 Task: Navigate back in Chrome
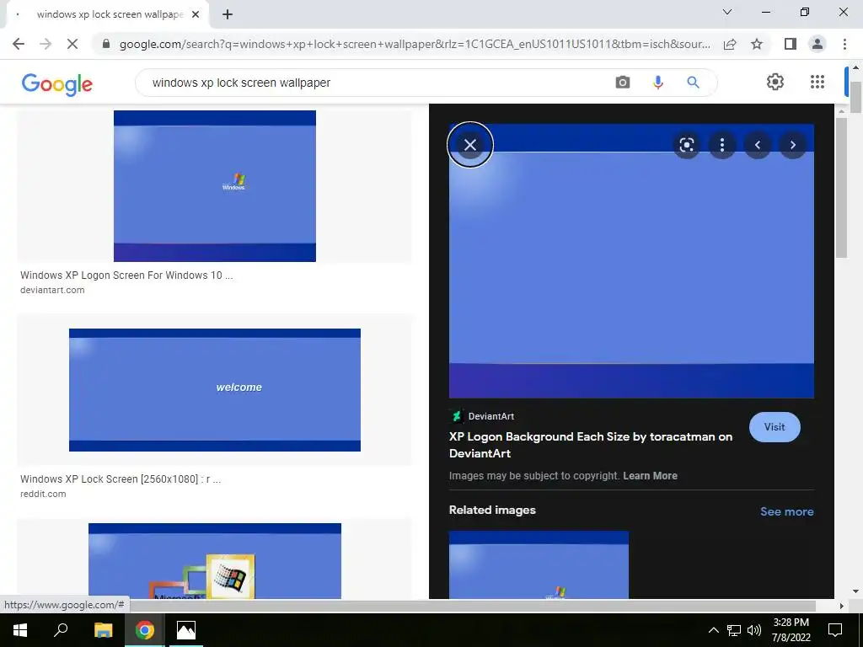tap(19, 44)
